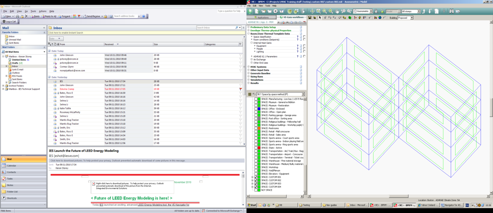Click the Reply button in Outlook toolbar
The image size is (493, 213).
click(x=35, y=17)
